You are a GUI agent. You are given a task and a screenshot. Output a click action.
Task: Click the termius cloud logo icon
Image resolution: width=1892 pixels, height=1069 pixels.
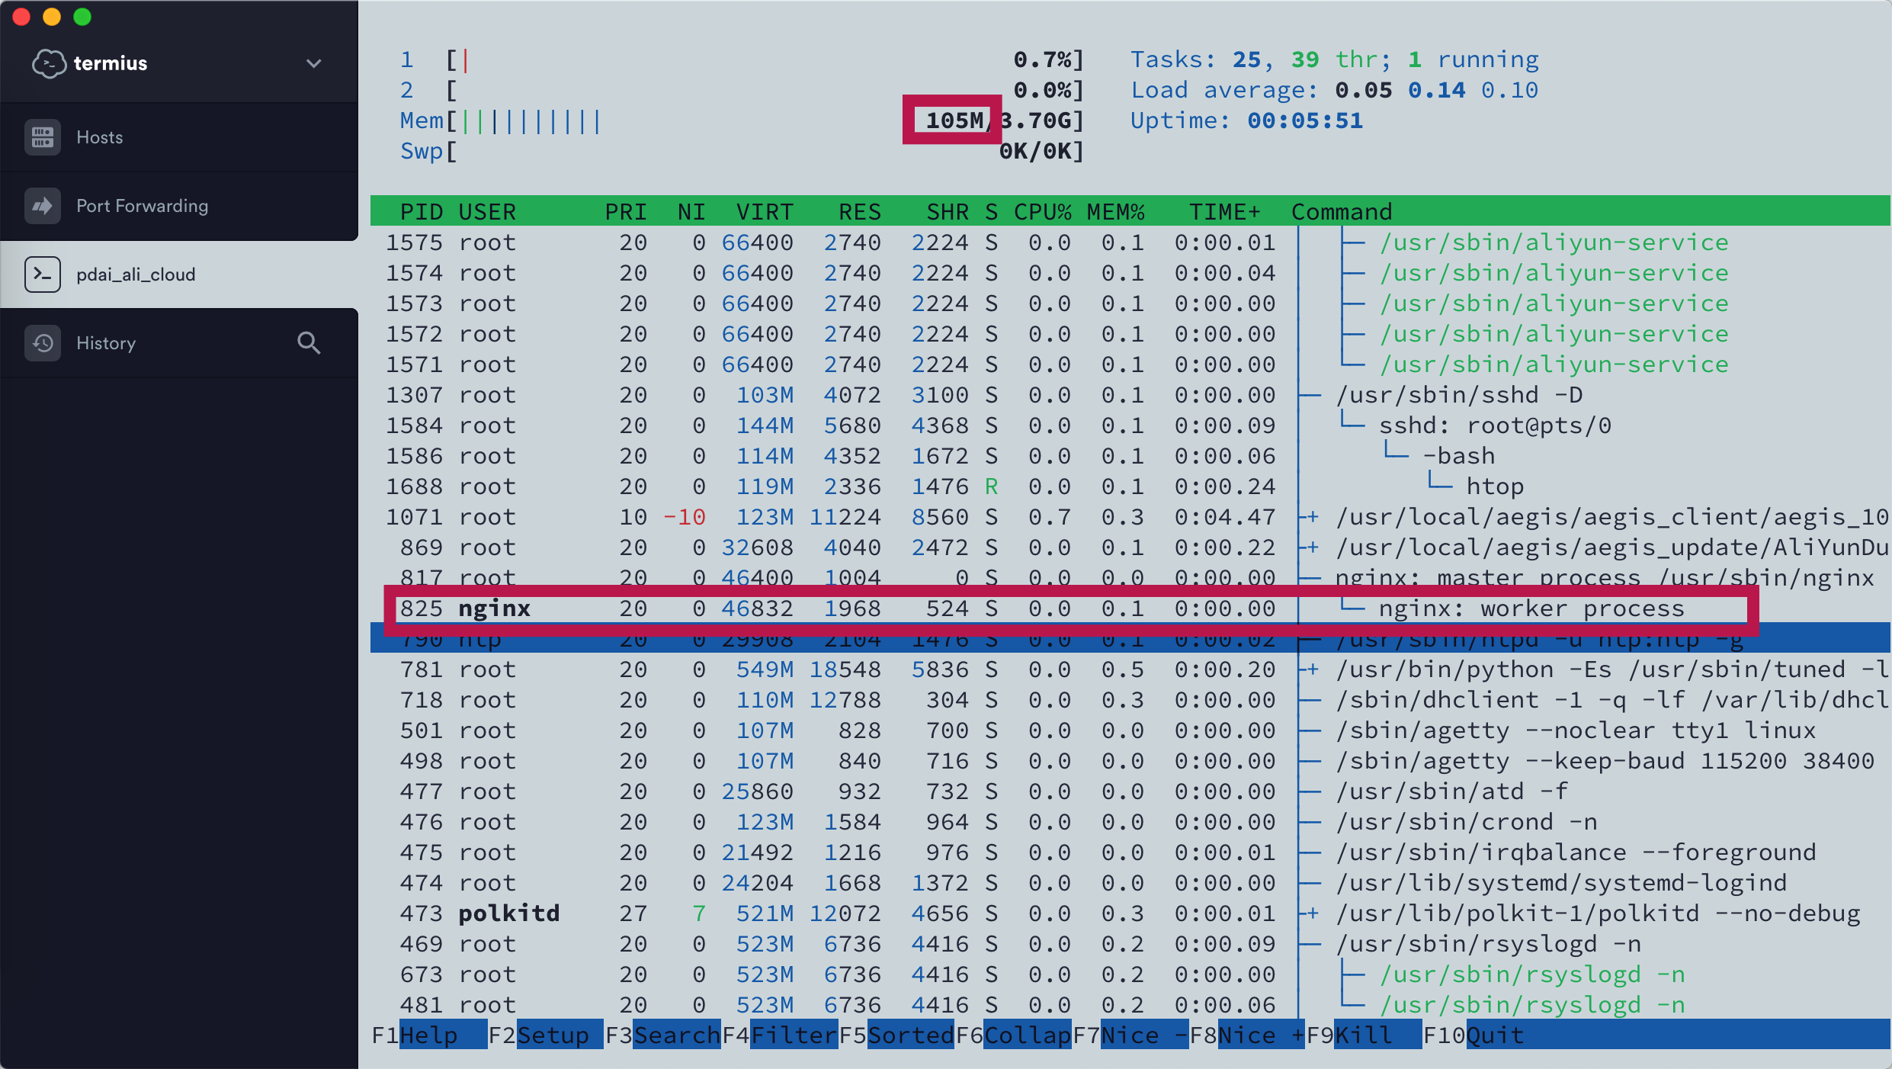(x=49, y=63)
